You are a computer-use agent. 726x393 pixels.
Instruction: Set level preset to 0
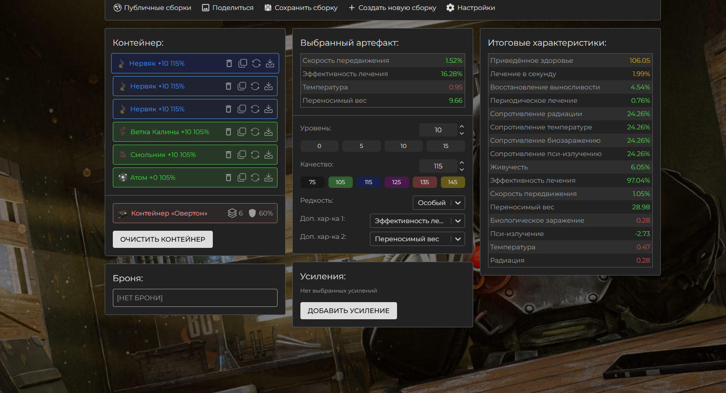pyautogui.click(x=319, y=146)
